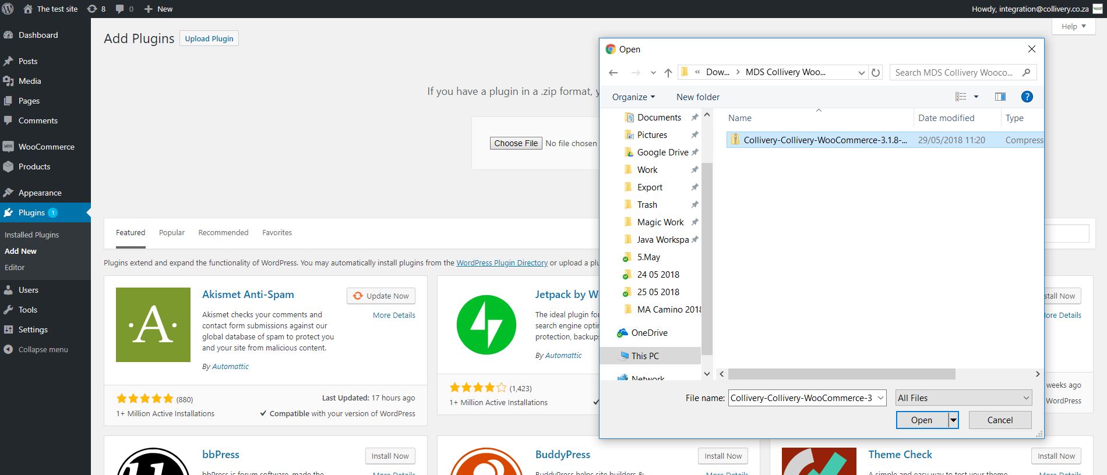1107x475 pixels.
Task: Open the WooCommerce menu in sidebar
Action: [46, 147]
